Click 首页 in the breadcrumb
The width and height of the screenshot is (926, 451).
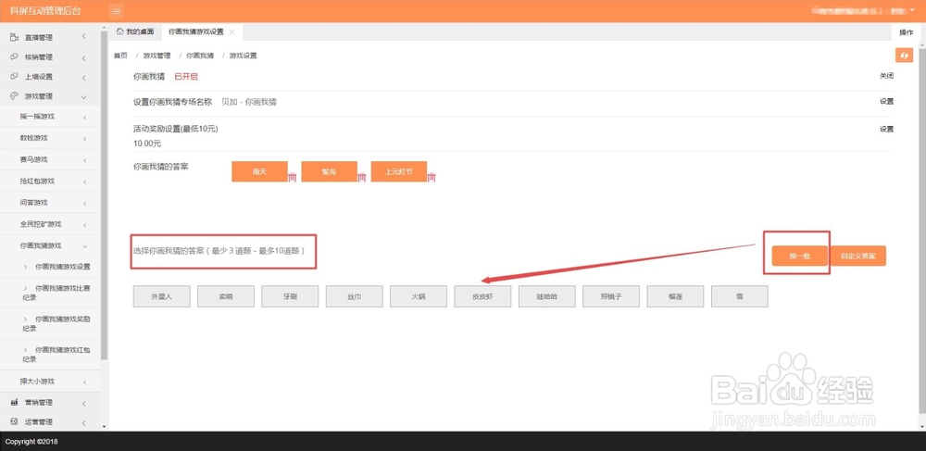(x=120, y=56)
